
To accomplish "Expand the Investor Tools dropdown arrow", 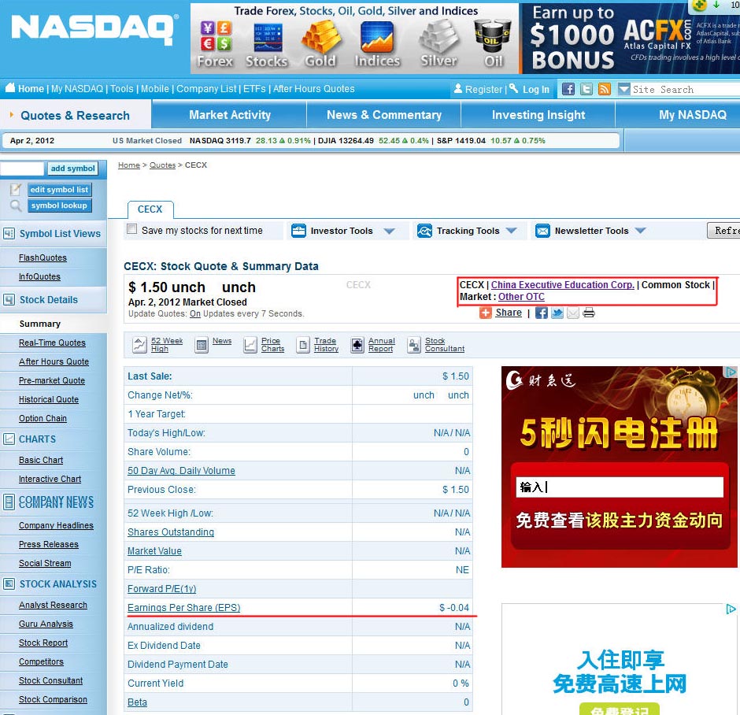I will point(390,232).
